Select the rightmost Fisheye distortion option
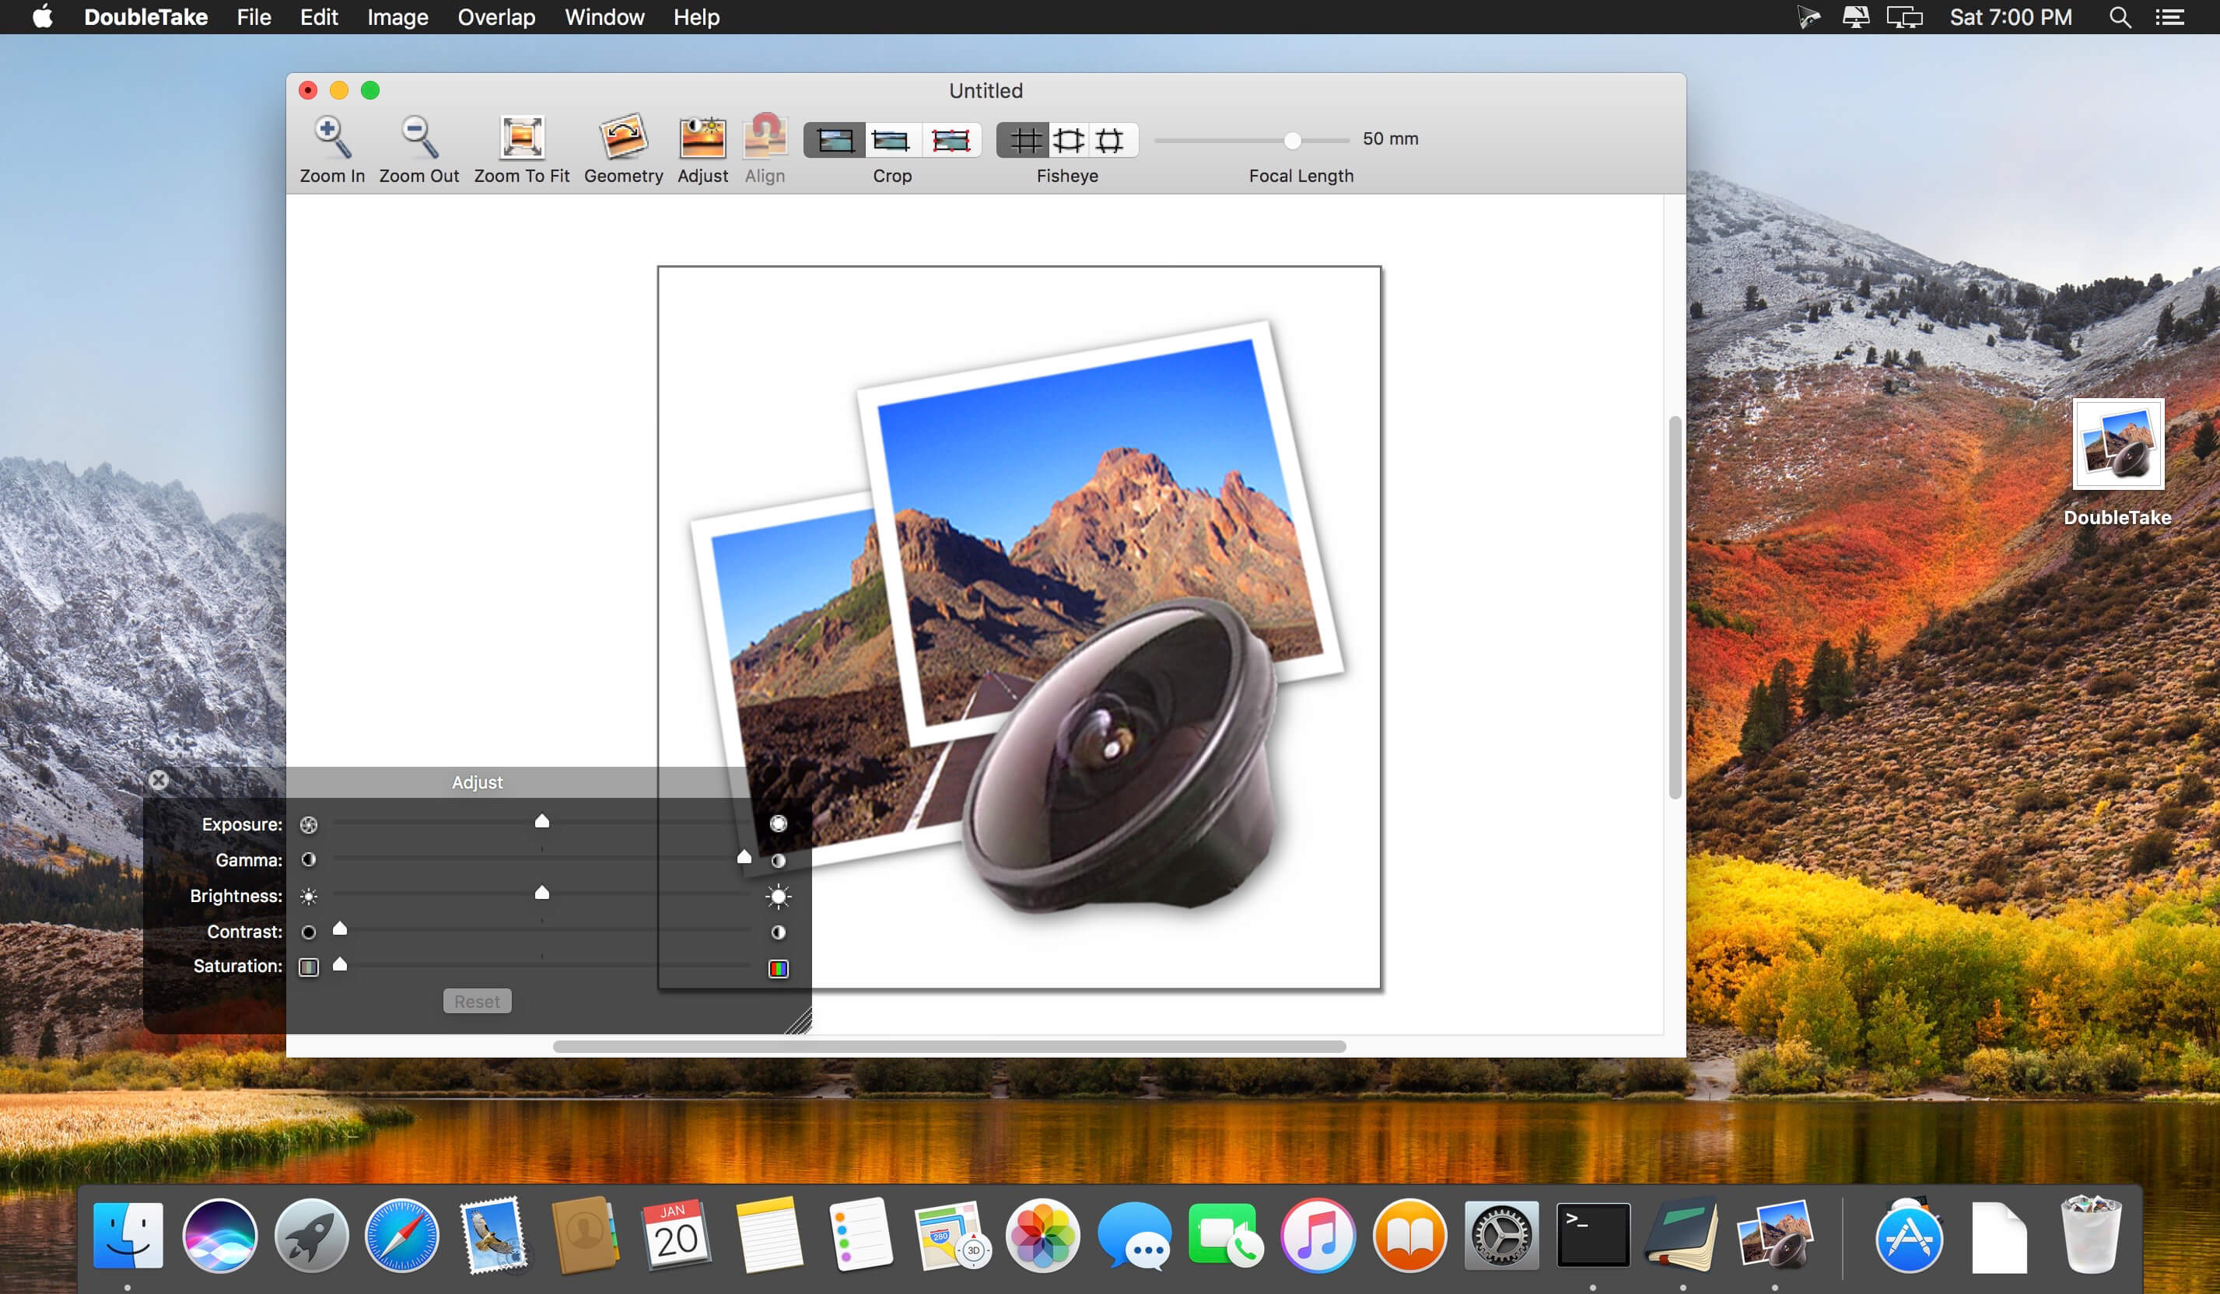2220x1294 pixels. point(1110,140)
